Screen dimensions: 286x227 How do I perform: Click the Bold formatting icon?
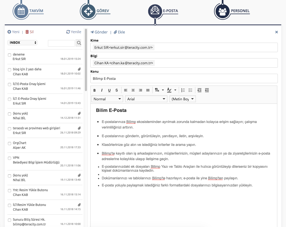[95, 90]
